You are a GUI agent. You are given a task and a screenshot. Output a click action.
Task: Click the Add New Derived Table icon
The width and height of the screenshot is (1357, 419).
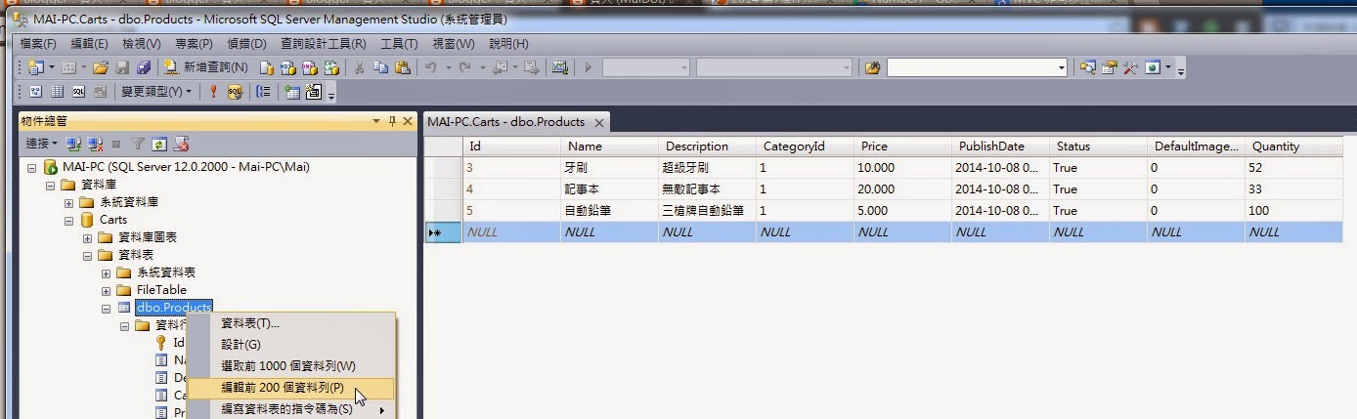[x=313, y=91]
